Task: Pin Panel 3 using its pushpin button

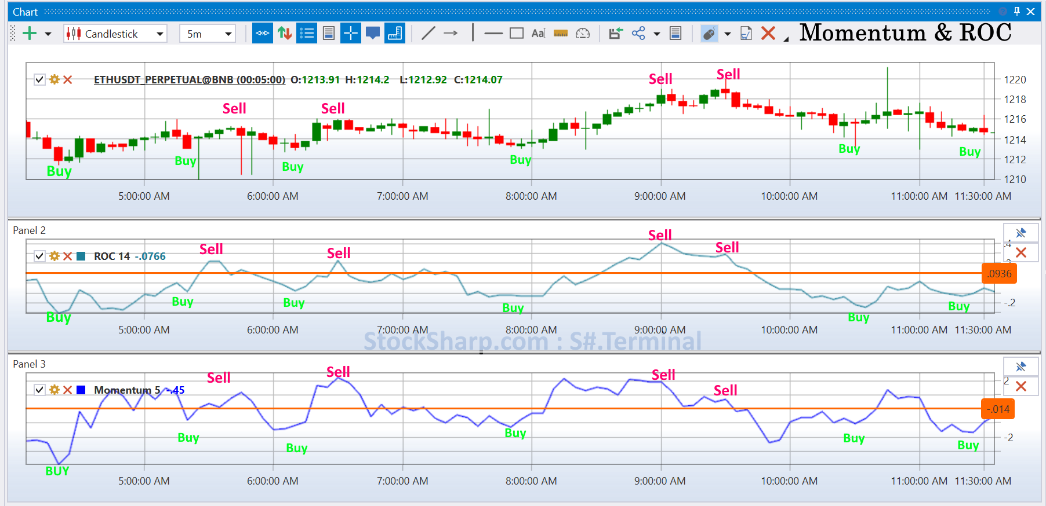Action: coord(1021,366)
